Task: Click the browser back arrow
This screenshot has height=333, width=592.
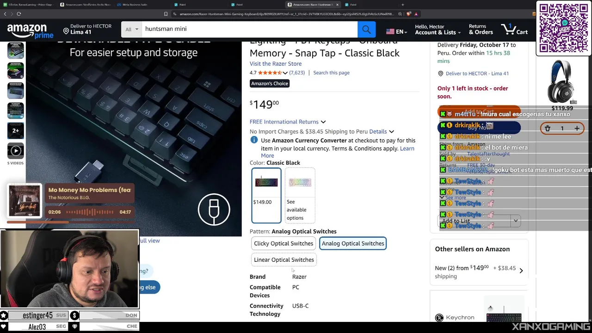Action: tap(6, 14)
